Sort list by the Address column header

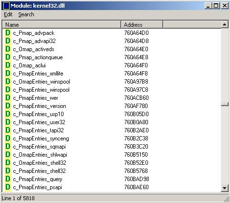[x=142, y=25]
